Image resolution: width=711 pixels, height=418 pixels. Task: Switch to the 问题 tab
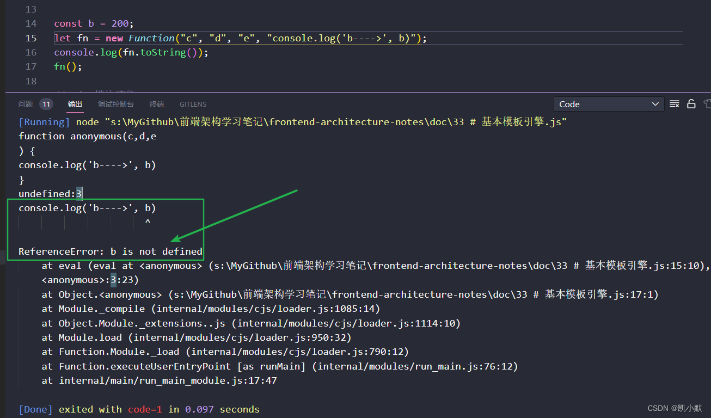pos(26,104)
